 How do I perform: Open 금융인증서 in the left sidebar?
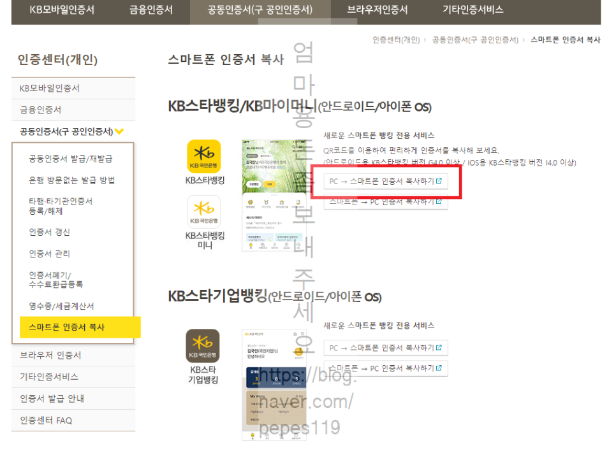[x=73, y=110]
